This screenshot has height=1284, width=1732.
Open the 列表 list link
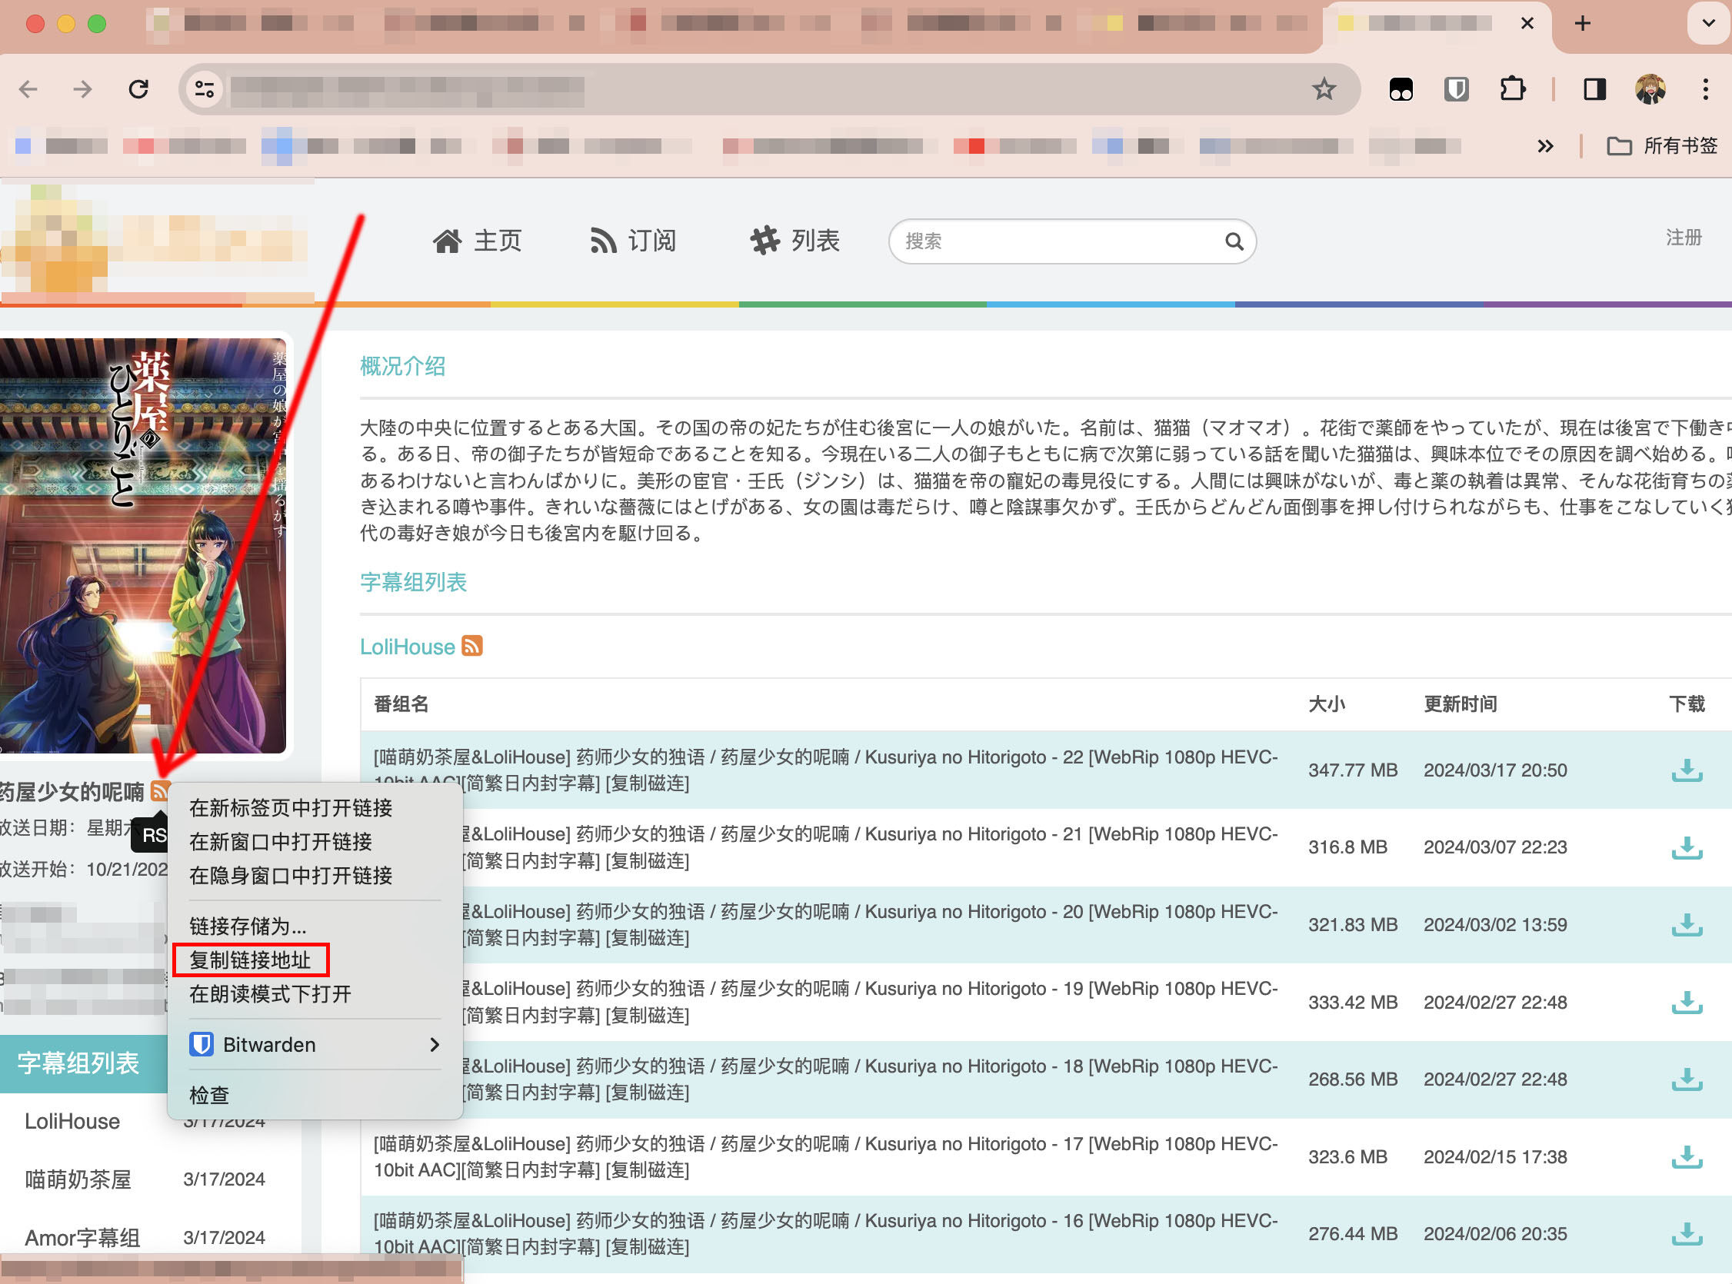click(794, 241)
